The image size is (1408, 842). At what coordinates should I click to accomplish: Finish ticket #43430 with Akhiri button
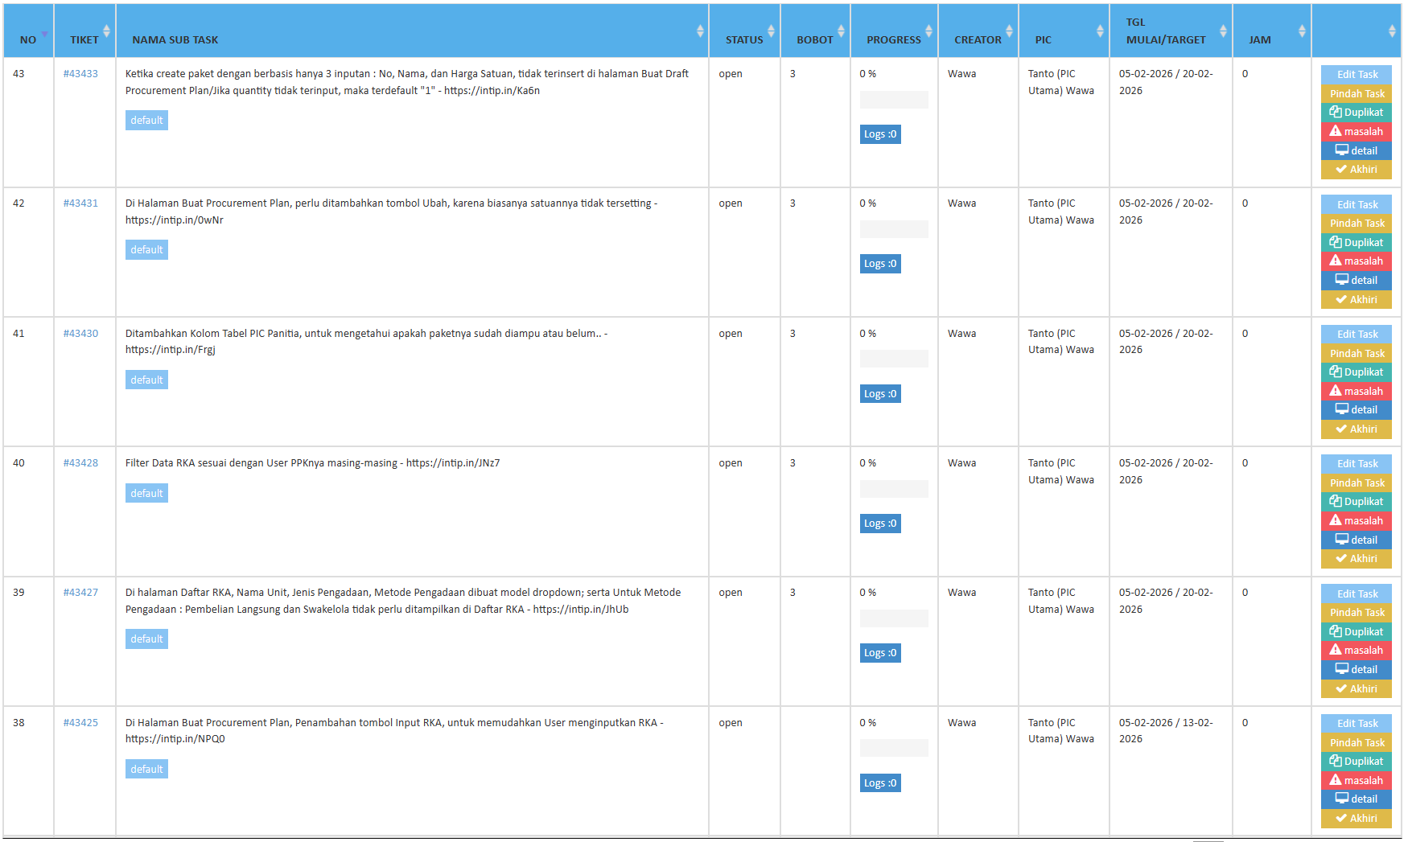[x=1356, y=429]
